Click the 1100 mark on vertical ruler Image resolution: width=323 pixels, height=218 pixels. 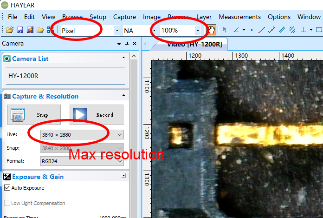147,86
